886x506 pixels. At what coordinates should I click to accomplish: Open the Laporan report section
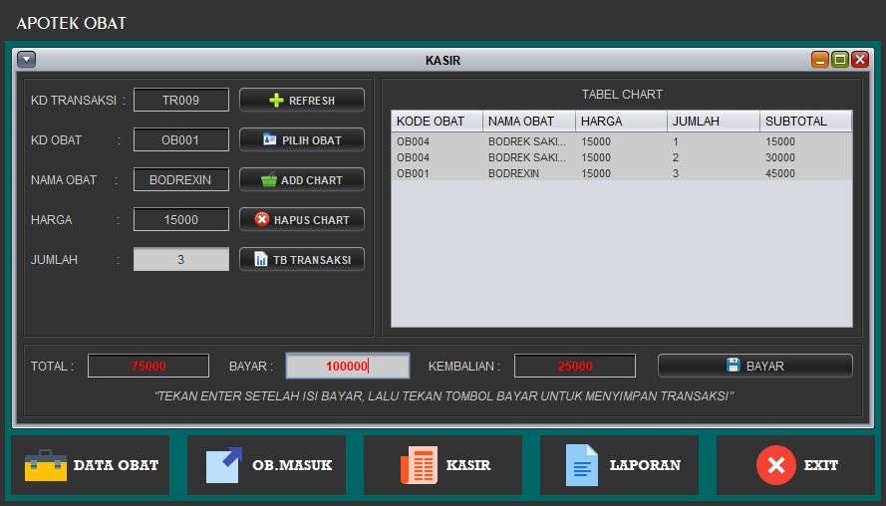point(620,465)
